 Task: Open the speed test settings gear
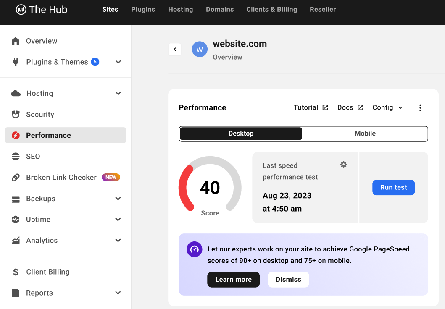click(x=343, y=165)
